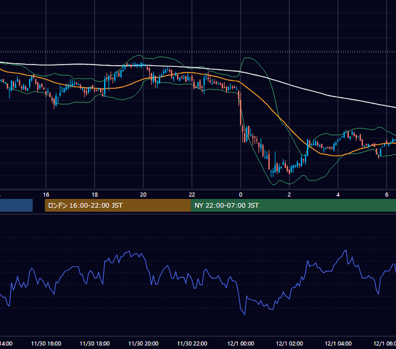Screen dimensions: 396x349
Task: Click hour marker 16 on price chart axis
Action: tap(46, 195)
